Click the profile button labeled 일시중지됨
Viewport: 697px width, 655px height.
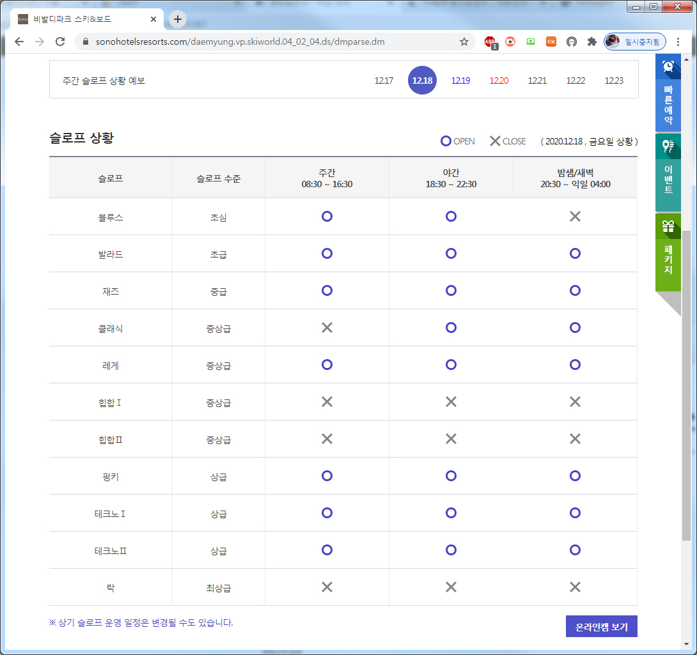[x=635, y=42]
